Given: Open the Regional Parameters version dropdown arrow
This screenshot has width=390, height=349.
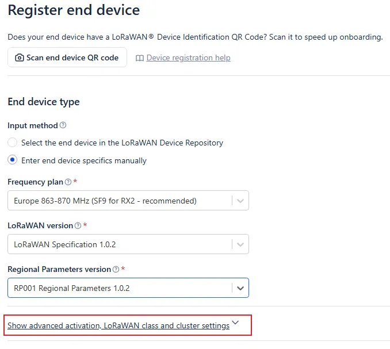Looking at the screenshot, I should tap(240, 288).
